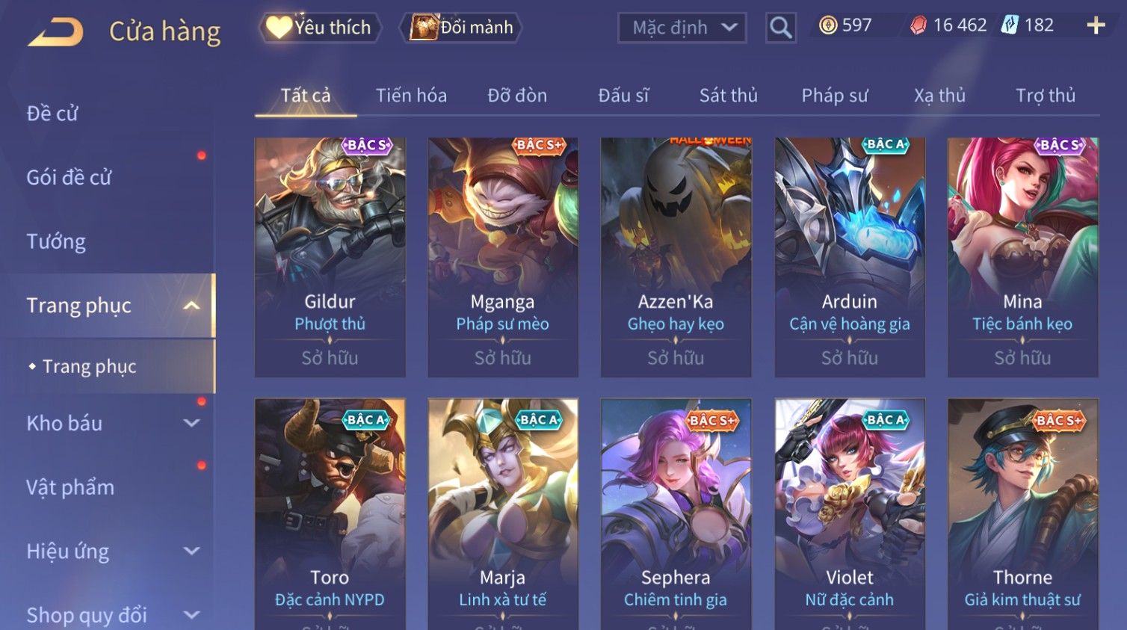Click the golden back arrow icon
Image resolution: width=1127 pixels, height=630 pixels.
pos(55,32)
